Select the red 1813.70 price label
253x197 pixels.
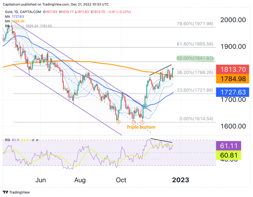(x=232, y=69)
